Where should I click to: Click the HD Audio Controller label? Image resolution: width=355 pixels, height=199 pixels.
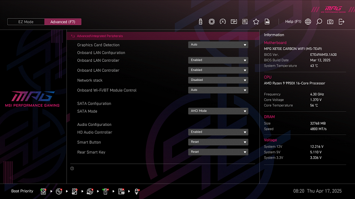click(x=94, y=132)
